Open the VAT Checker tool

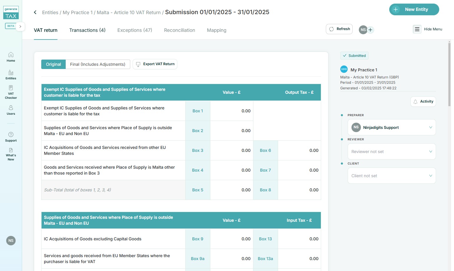[11, 92]
